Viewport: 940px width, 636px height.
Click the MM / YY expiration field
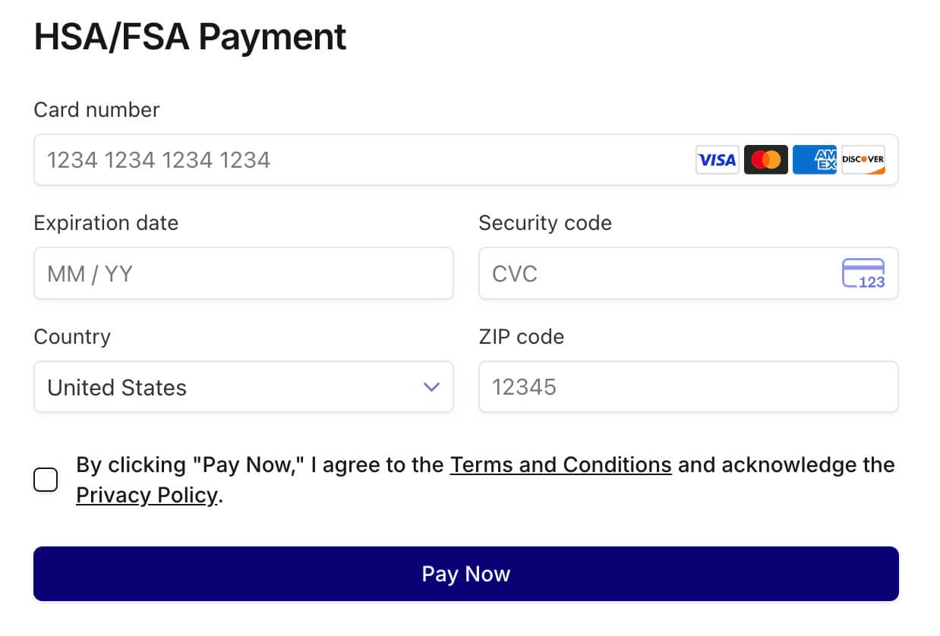tap(243, 274)
